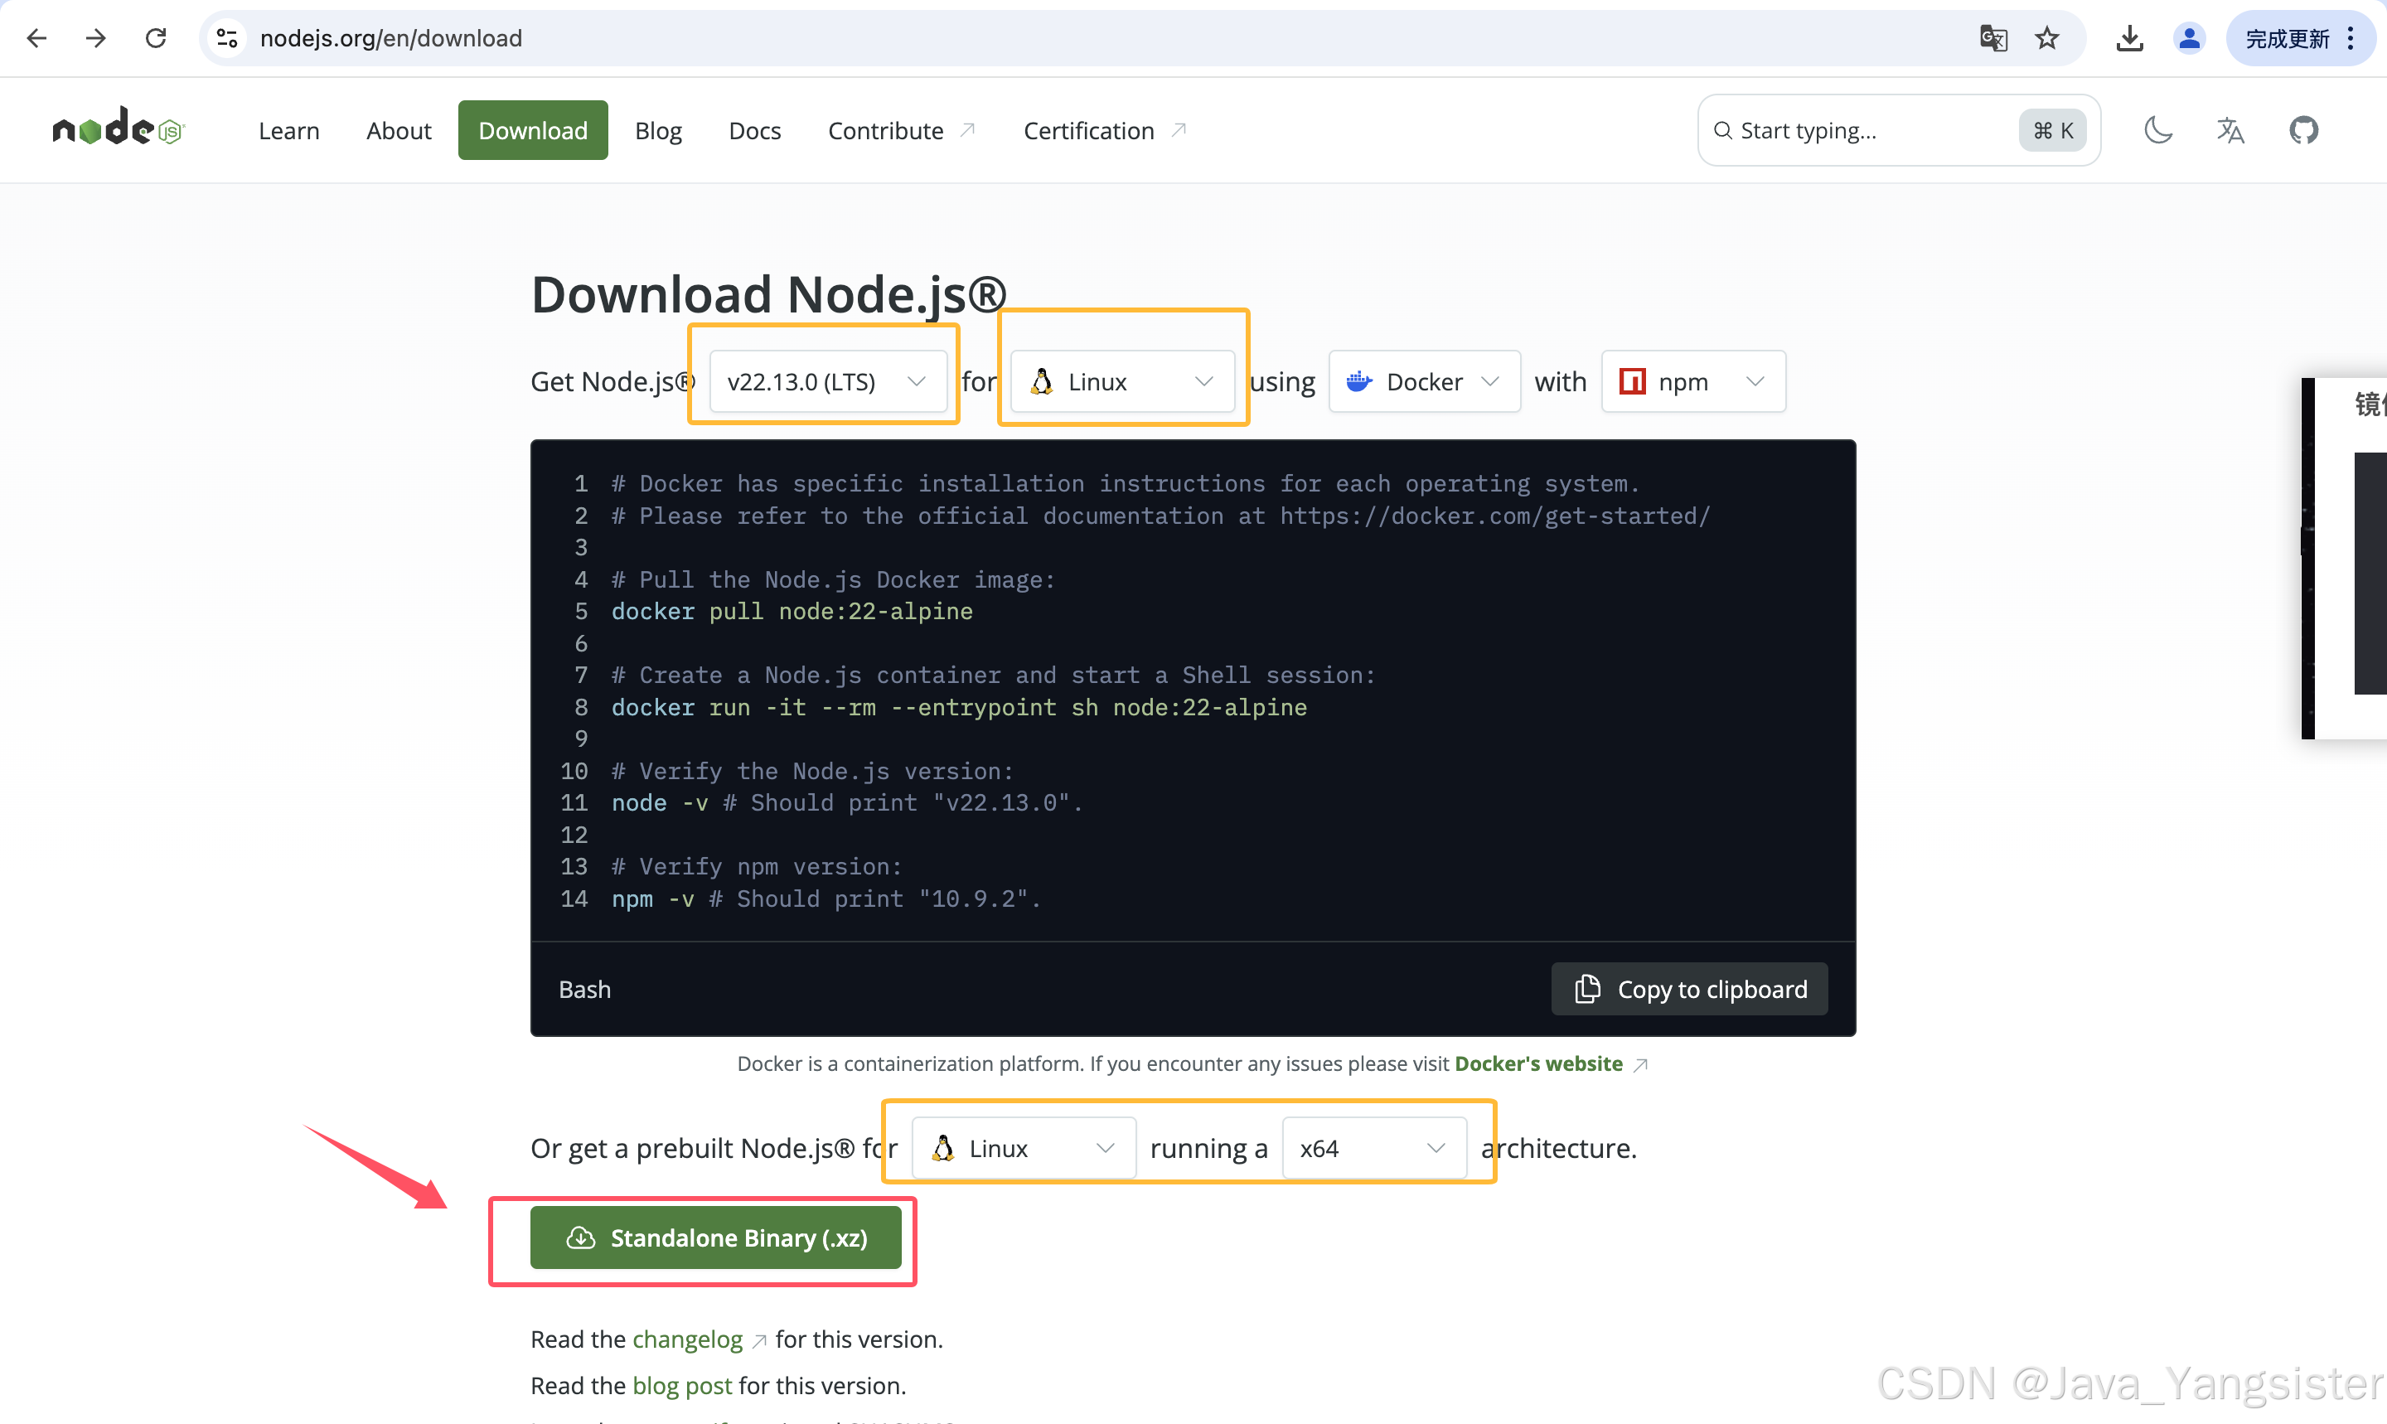The image size is (2387, 1424).
Task: Expand the npm package manager dropdown
Action: [x=1693, y=382]
